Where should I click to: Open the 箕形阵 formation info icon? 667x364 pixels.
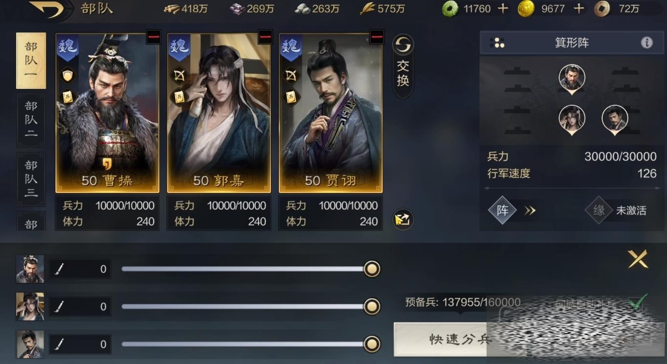(x=646, y=43)
